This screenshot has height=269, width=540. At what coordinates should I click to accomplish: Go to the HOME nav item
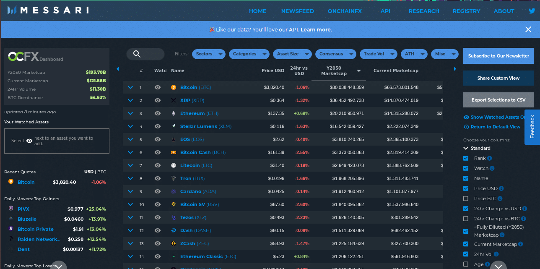coord(258,11)
